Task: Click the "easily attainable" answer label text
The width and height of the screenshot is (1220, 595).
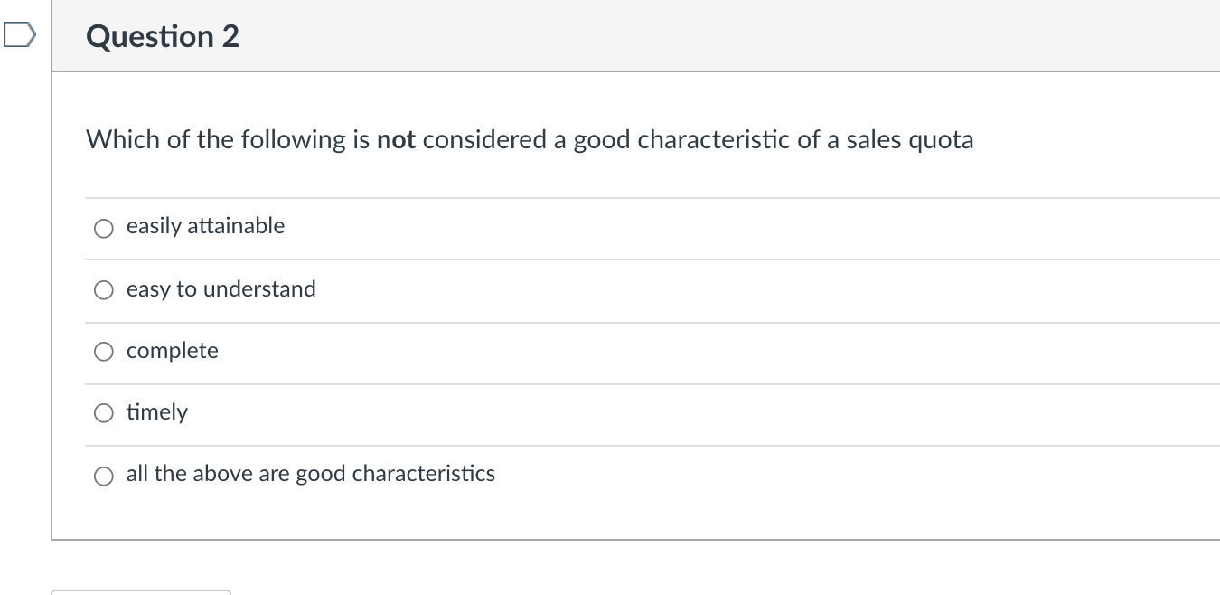Action: (205, 226)
